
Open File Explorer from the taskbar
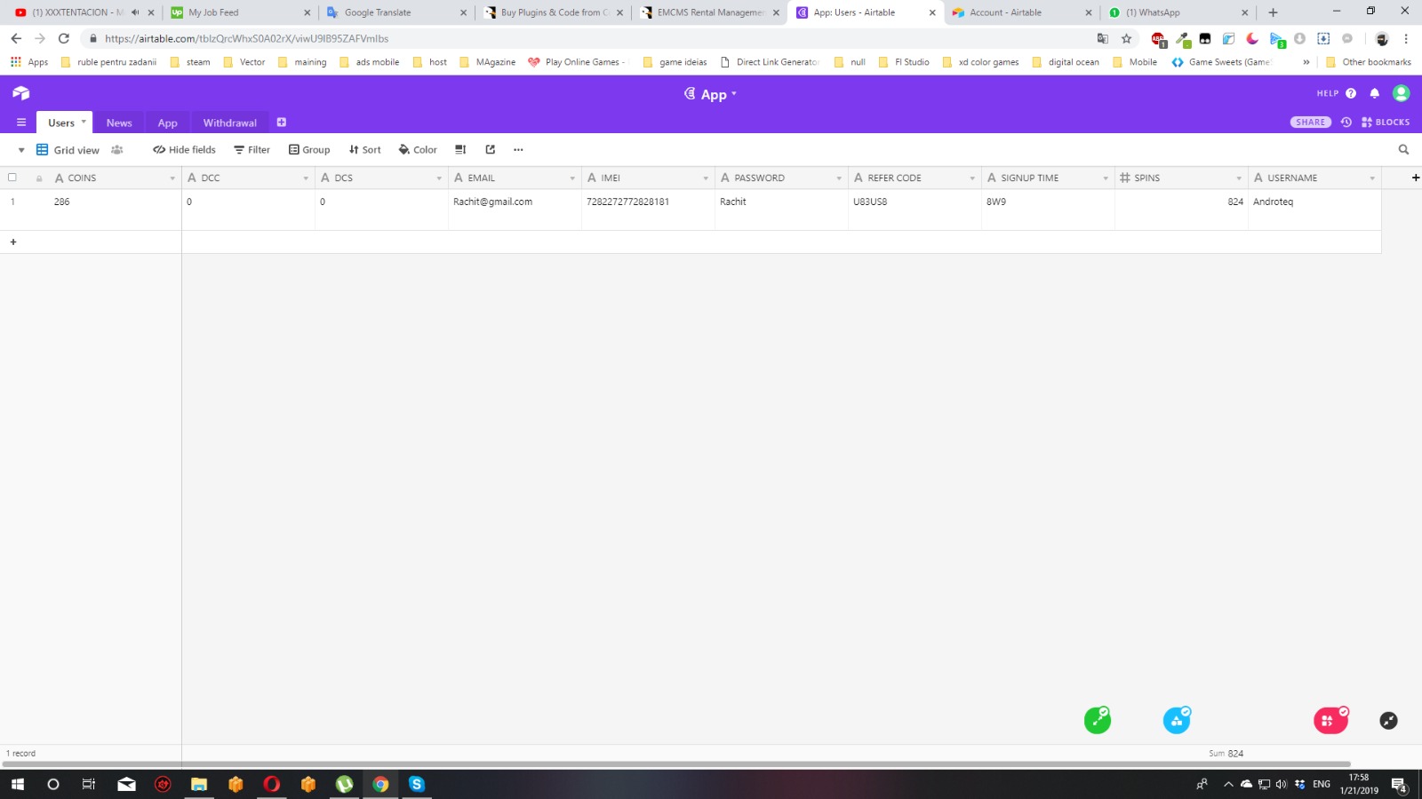pyautogui.click(x=199, y=784)
